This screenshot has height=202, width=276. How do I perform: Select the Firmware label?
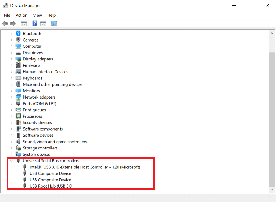pyautogui.click(x=31, y=65)
